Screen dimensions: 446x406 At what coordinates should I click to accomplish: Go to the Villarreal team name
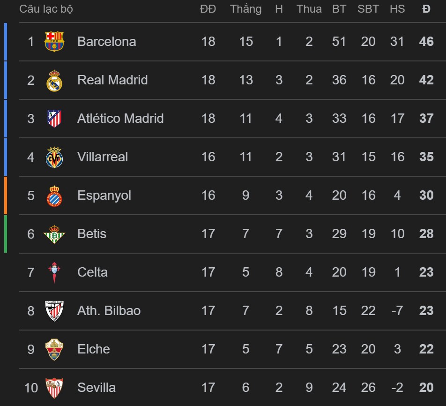click(103, 157)
